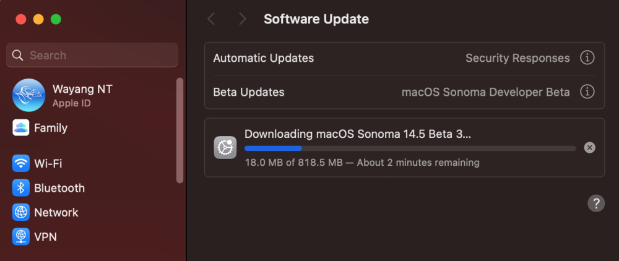Open the help question mark button
619x261 pixels.
click(x=596, y=203)
